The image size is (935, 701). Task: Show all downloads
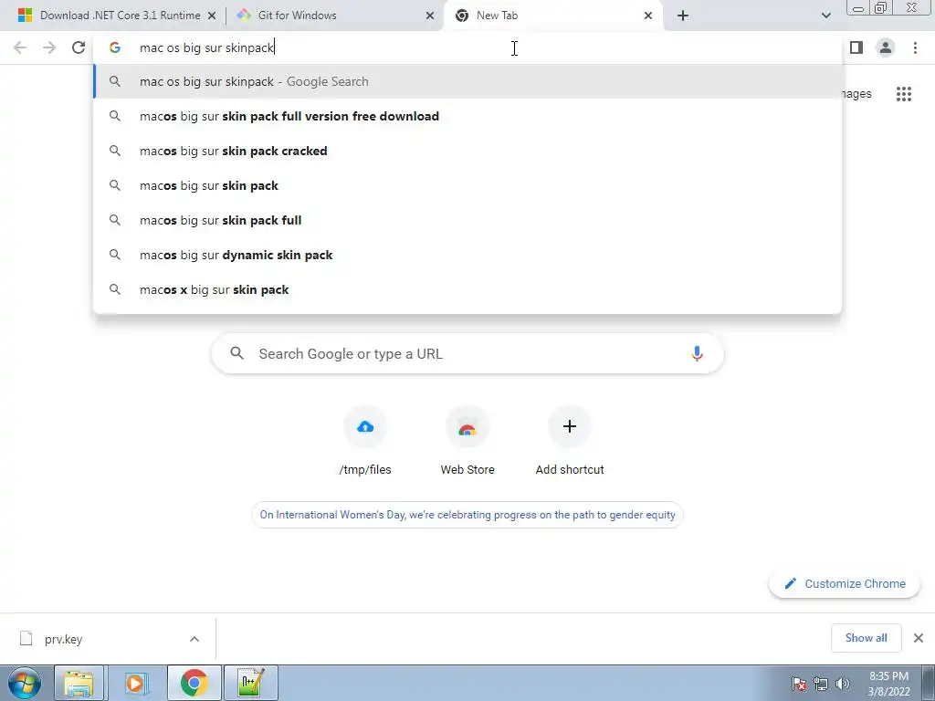point(866,638)
